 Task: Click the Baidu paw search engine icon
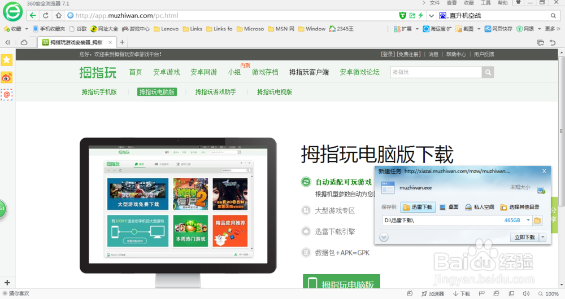[442, 15]
